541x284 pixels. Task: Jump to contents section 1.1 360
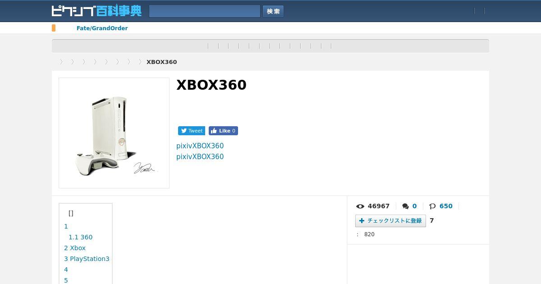click(80, 237)
